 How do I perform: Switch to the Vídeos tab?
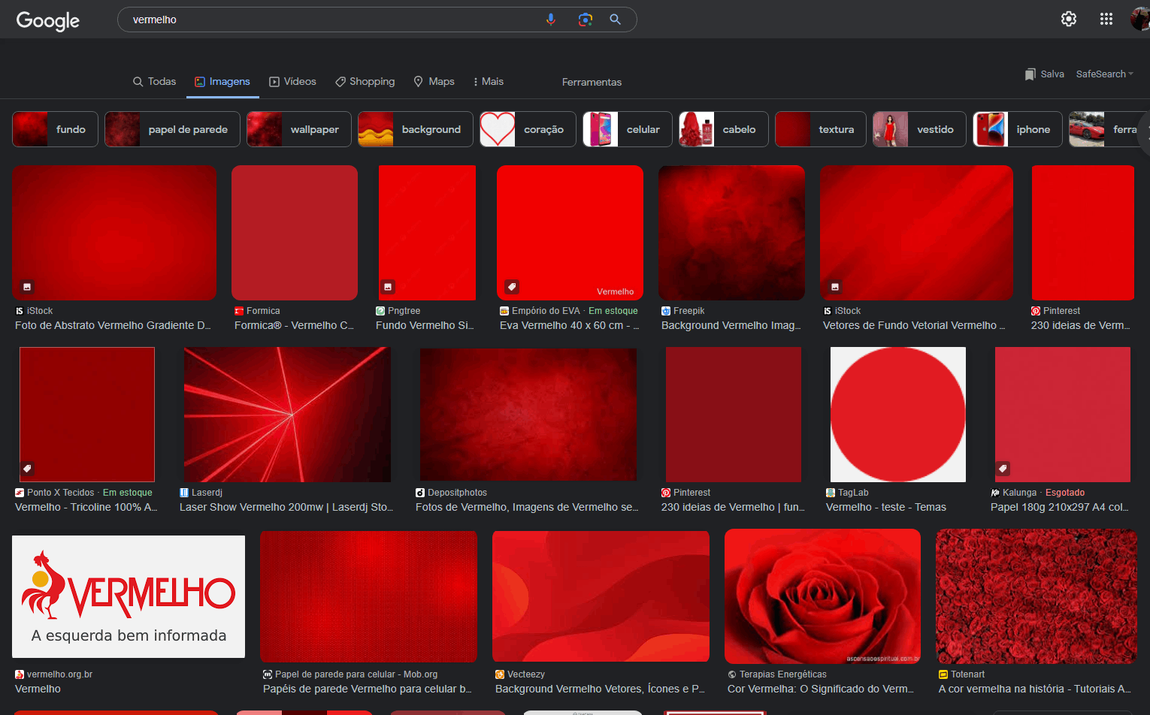pyautogui.click(x=293, y=81)
